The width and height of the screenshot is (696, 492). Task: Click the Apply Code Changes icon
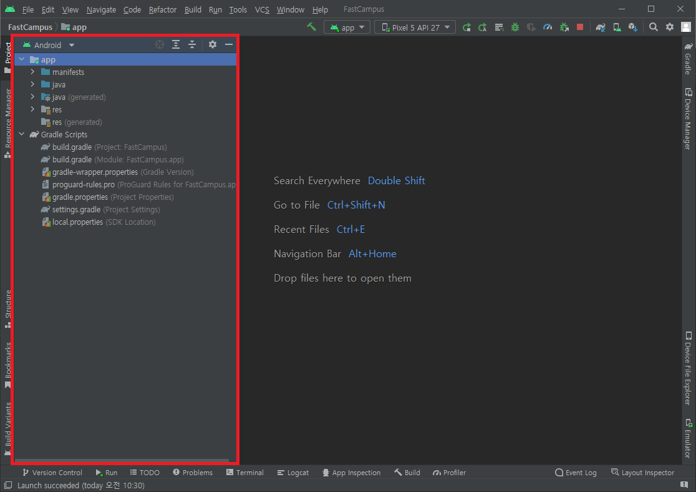coord(499,27)
